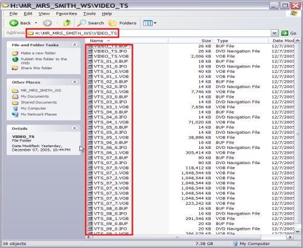Image resolution: width=303 pixels, height=248 pixels.
Task: Open the Shared Documents link
Action: pos(39,103)
